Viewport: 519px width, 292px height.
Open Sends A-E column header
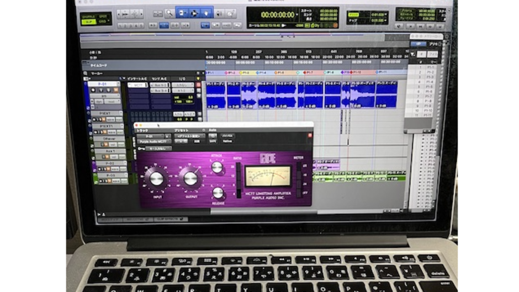(x=159, y=79)
